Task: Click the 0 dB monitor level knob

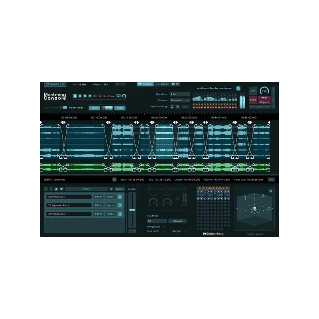Action: [264, 91]
